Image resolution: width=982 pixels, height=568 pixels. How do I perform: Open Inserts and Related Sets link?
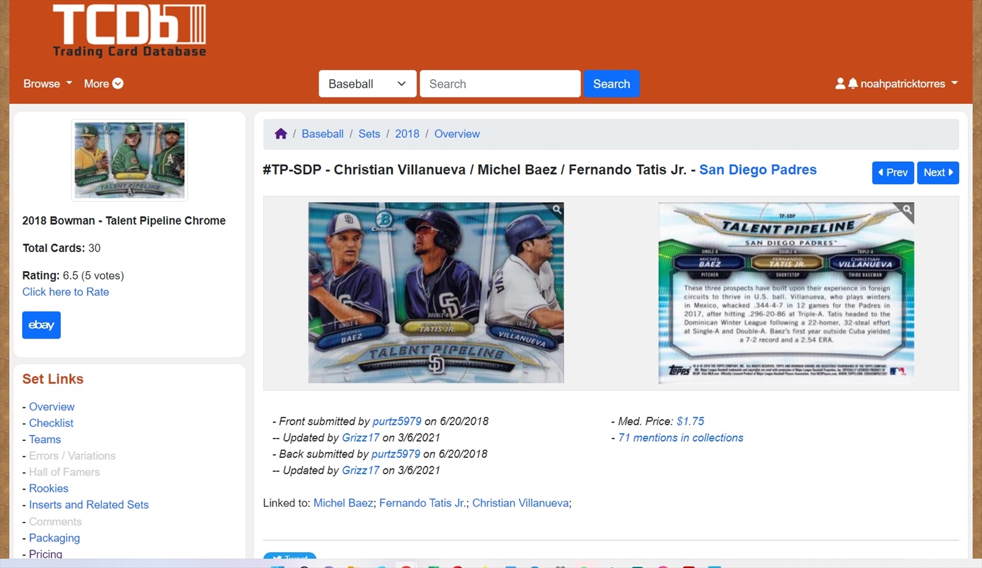pos(88,505)
